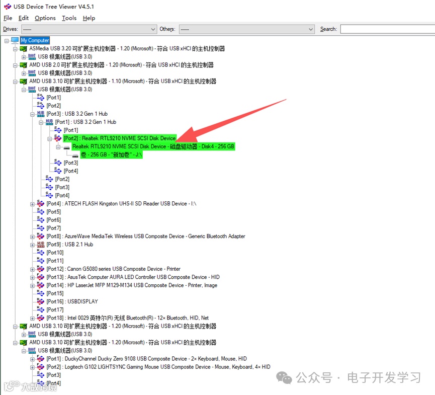Click the Canon G5080 printer device icon

[41, 269]
